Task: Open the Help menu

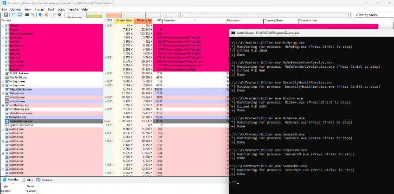Action: coord(84,10)
